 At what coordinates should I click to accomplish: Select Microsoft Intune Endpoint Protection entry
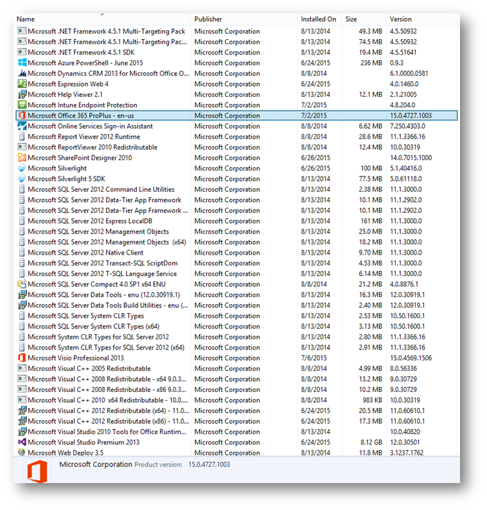82,105
